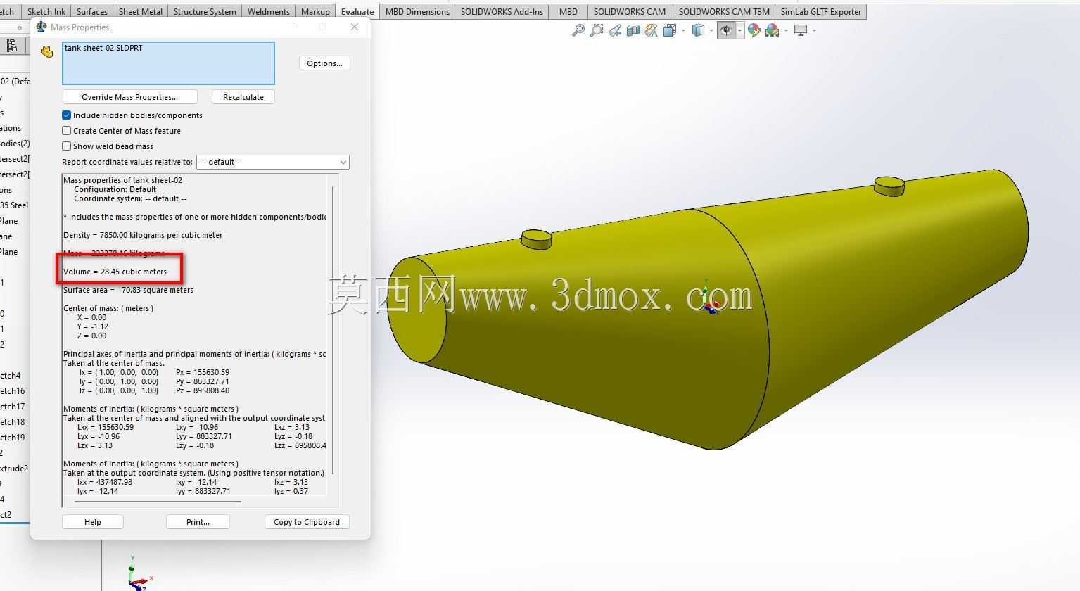Switch to the MBD tab
Screen dimensions: 1080x591
(x=568, y=11)
